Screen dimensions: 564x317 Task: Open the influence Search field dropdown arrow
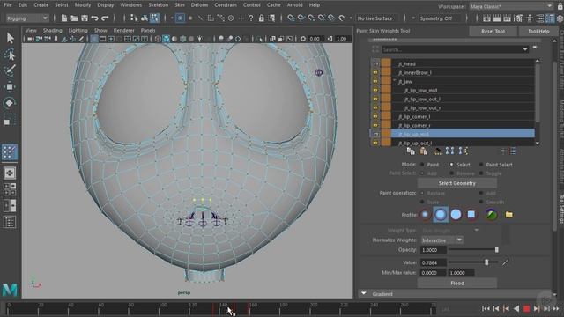point(525,49)
